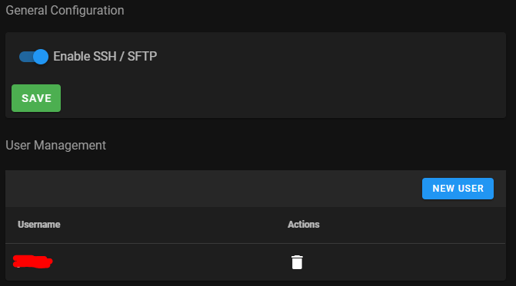Viewport: 516px width, 286px height.
Task: Click the Actions column header
Action: pyautogui.click(x=304, y=225)
